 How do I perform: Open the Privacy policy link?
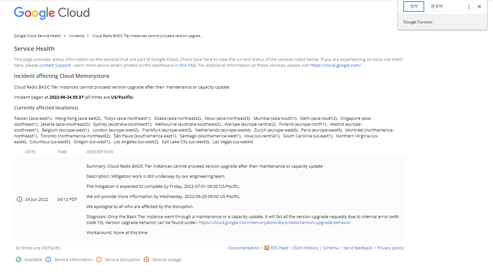390,248
